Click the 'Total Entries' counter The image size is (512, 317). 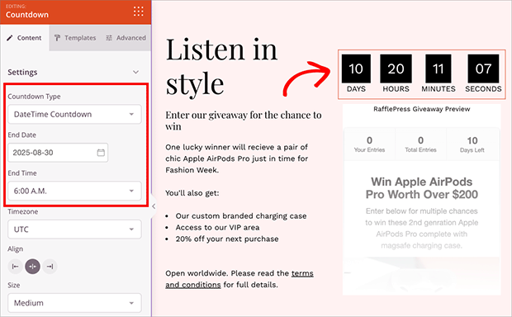click(420, 144)
